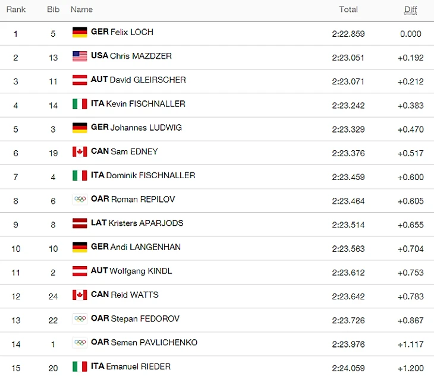Click the Canadian flag beside Sam Edney
Image resolution: width=434 pixels, height=379 pixels.
coord(80,151)
